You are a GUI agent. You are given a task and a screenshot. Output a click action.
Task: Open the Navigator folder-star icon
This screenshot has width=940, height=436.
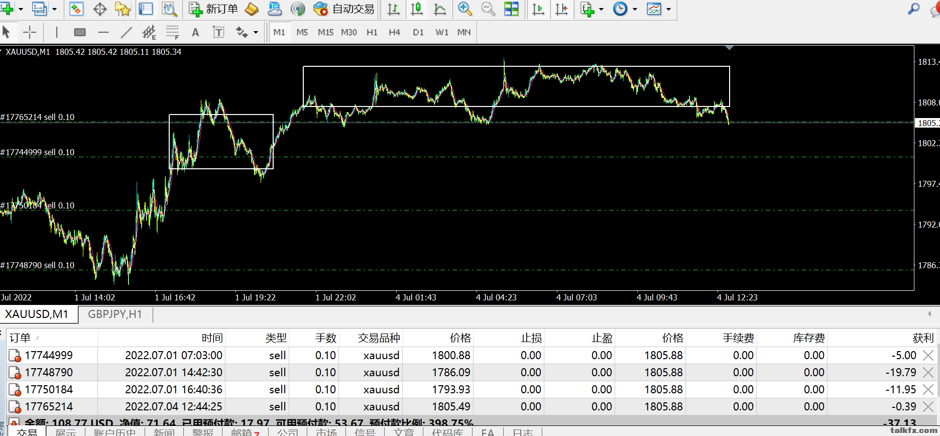point(123,9)
